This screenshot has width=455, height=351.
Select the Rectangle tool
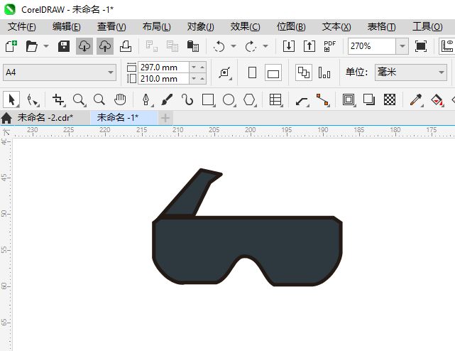coord(208,99)
